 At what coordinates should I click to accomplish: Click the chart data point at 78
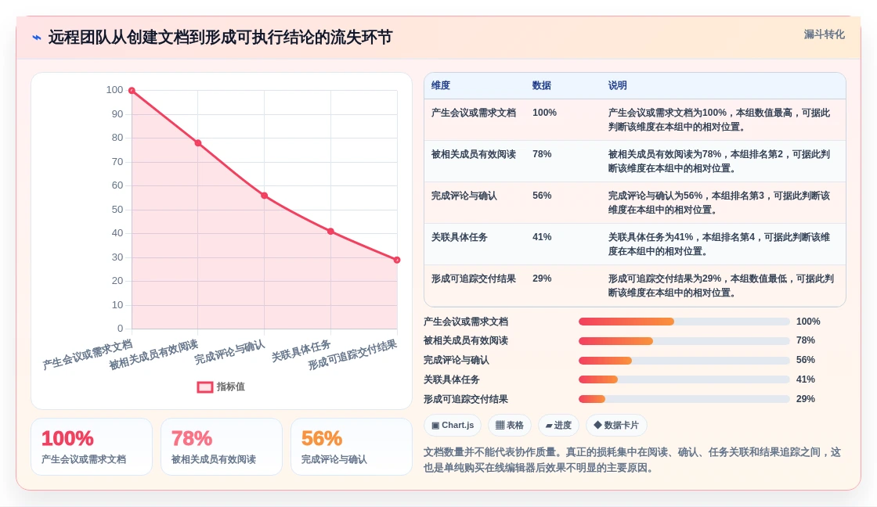coord(198,143)
